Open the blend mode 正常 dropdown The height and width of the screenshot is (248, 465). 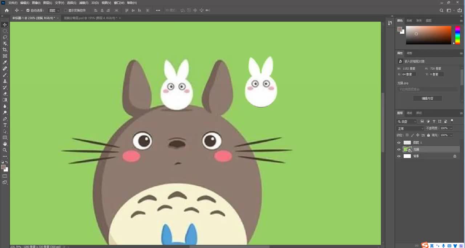[411, 128]
